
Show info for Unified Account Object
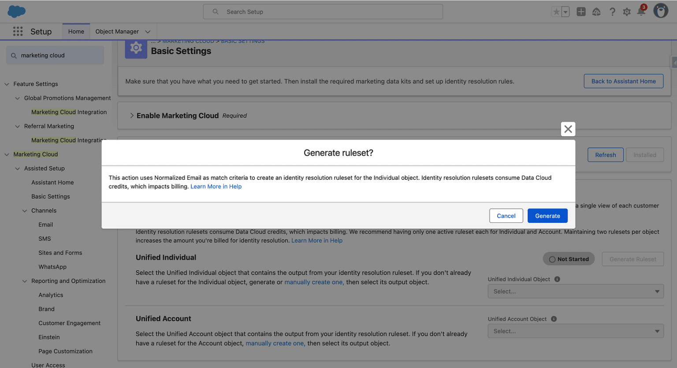pyautogui.click(x=554, y=319)
